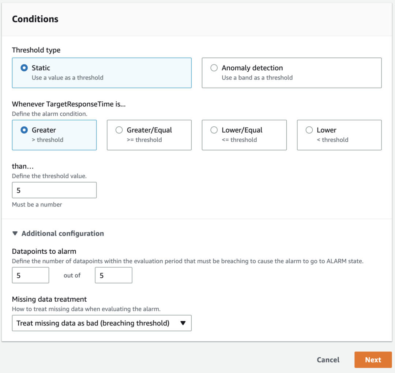
Task: Cancel the alarm configuration
Action: pos(328,359)
